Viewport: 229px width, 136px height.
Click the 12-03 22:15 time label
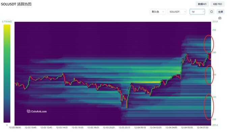[x=124, y=127]
